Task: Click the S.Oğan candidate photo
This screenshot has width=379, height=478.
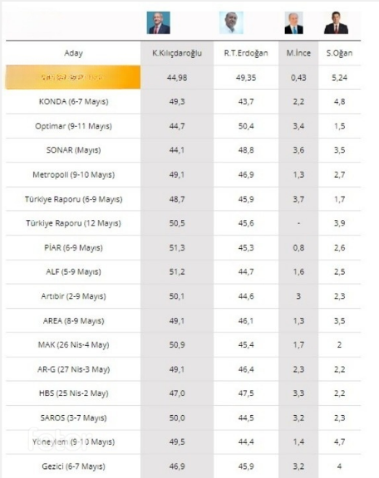Action: (x=336, y=23)
